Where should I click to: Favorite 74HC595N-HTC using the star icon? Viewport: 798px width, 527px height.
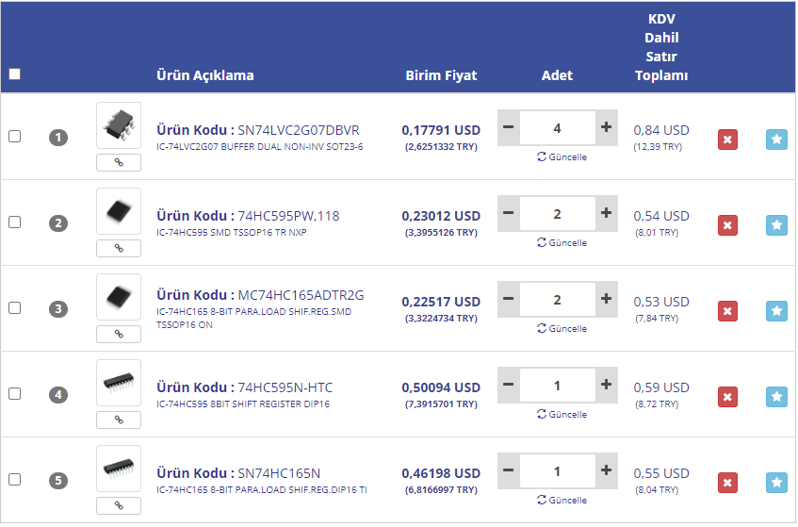[x=776, y=397]
